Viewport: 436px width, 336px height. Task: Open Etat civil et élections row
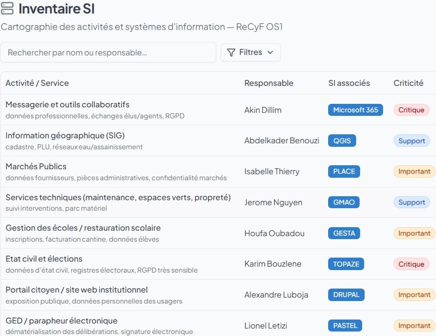(44, 259)
